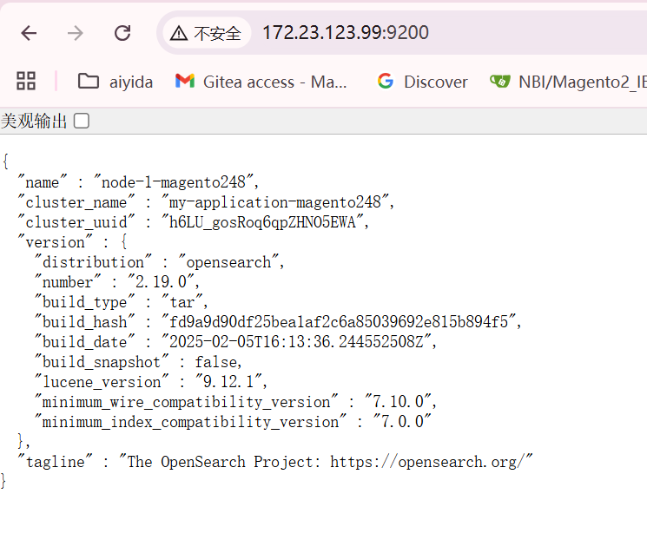Click the build_type value tar
The height and width of the screenshot is (540, 647).
[x=182, y=302]
